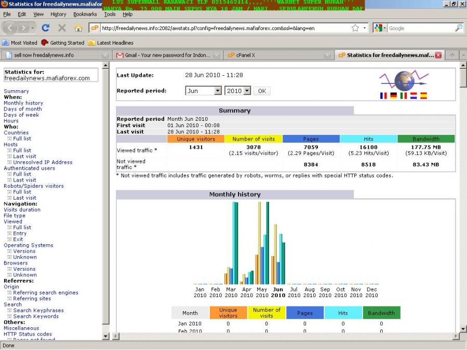The width and height of the screenshot is (467, 350).
Task: Click the search magnifier icon in the Google box
Action: (458, 28)
